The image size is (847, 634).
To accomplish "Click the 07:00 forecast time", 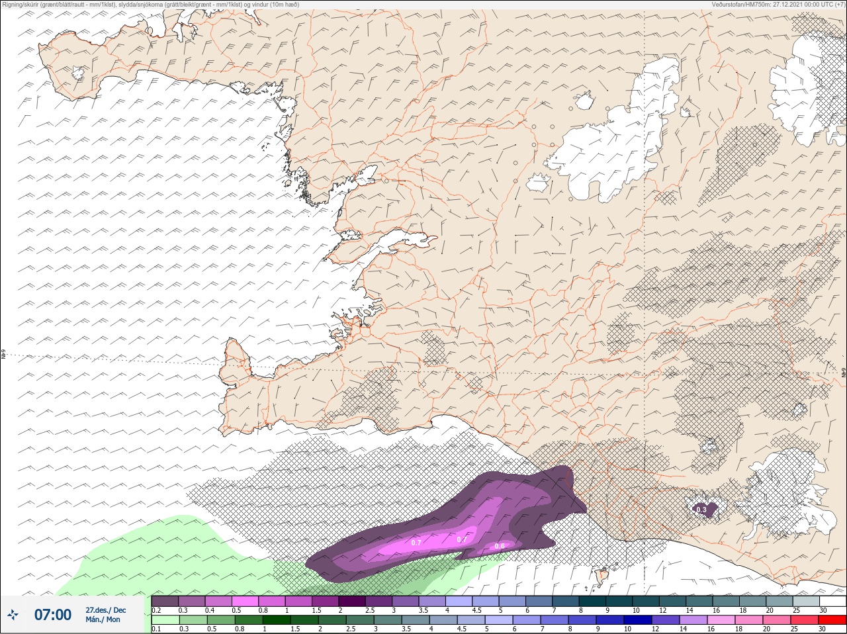I will click(52, 615).
